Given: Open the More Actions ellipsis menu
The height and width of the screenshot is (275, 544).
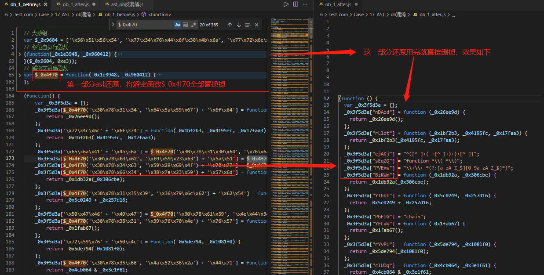Looking at the screenshot, I should (x=305, y=4).
